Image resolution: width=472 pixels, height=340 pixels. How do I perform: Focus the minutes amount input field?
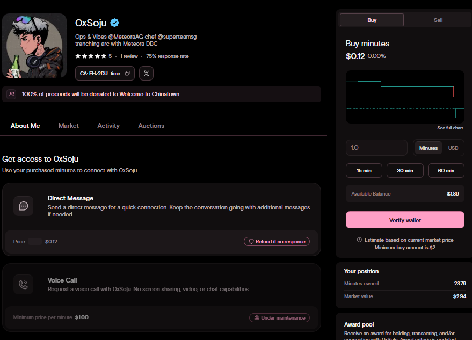(x=376, y=148)
